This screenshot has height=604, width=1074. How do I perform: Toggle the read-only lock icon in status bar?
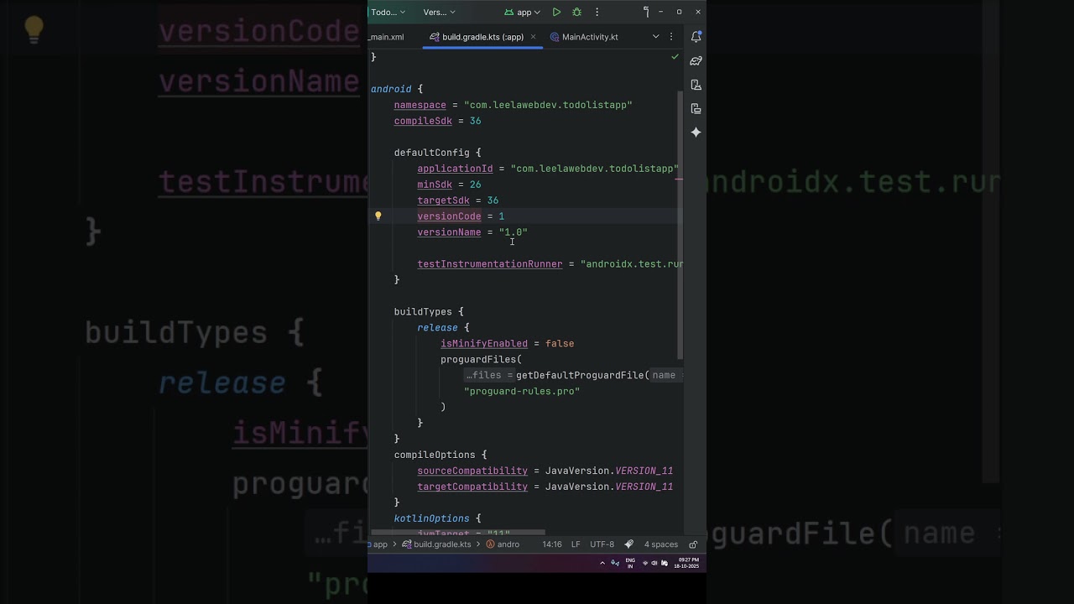coord(693,544)
